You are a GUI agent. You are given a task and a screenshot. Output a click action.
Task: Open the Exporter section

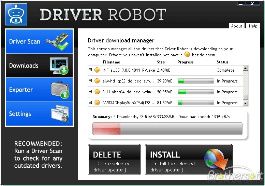39,90
